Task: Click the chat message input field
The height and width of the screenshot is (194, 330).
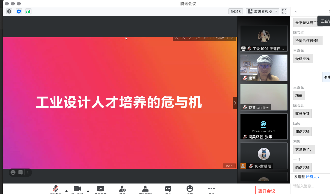Action: [310, 186]
